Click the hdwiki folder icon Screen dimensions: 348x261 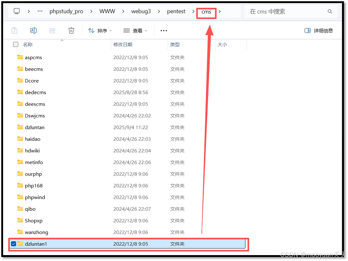click(x=20, y=150)
